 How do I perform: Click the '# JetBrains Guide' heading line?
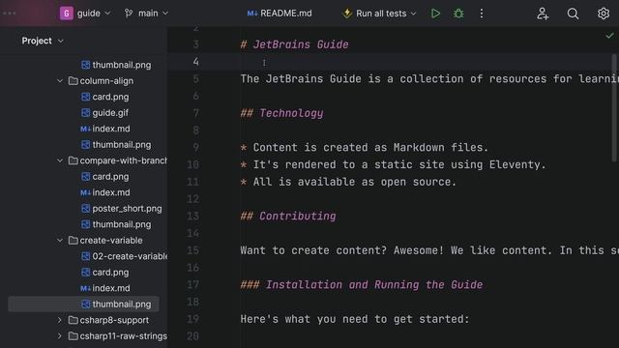[294, 44]
